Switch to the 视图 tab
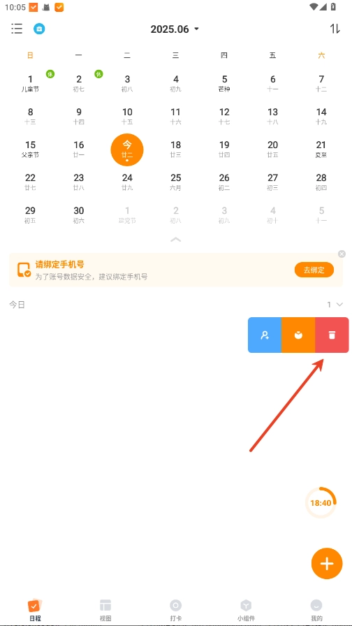The height and width of the screenshot is (626, 352). (x=105, y=610)
